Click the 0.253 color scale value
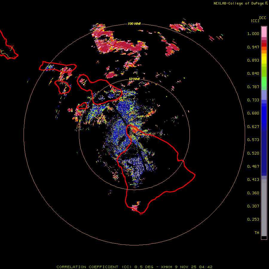Viewport: 269px width, 269px height. click(x=253, y=219)
